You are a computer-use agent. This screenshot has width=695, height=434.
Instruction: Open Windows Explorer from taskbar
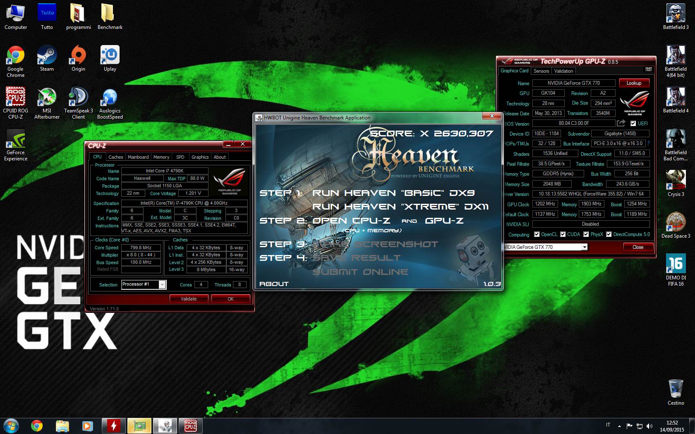[62, 425]
